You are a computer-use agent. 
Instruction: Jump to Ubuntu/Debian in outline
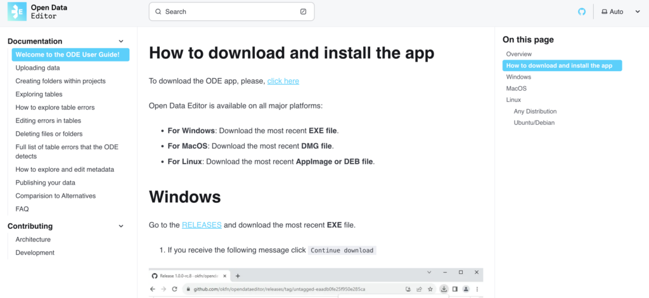(534, 123)
